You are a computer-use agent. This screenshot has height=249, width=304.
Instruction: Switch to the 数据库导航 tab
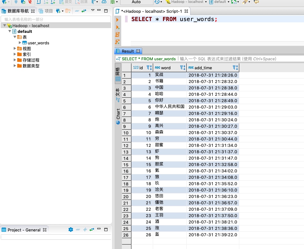pyautogui.click(x=18, y=11)
